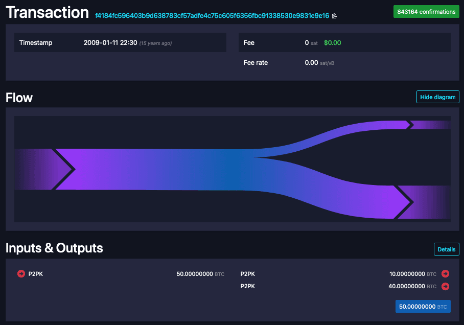
Task: Click the 10.00000000 BTC output amount
Action: click(413, 274)
